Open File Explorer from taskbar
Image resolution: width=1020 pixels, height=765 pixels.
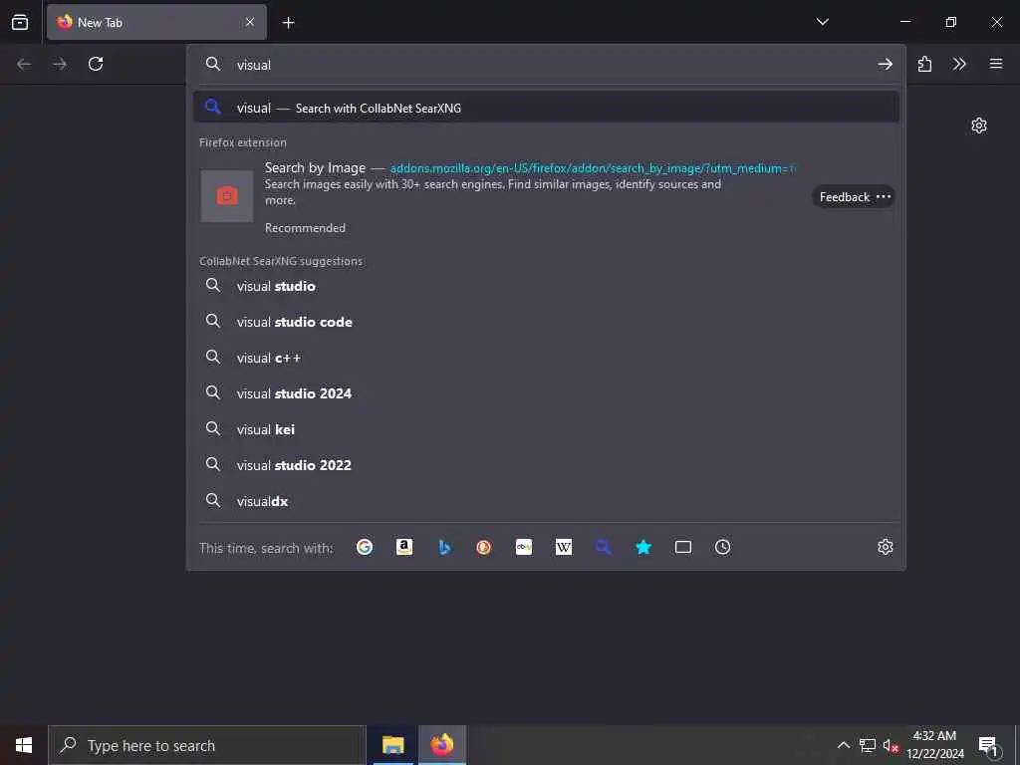tap(392, 745)
